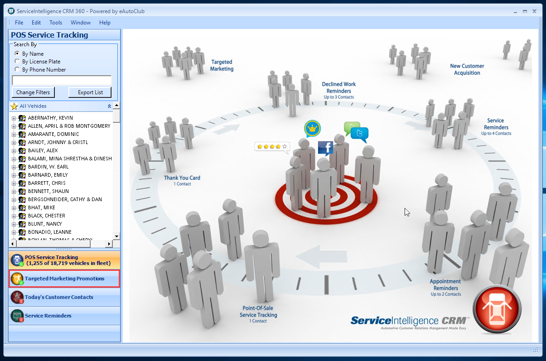Open the Window menu
This screenshot has height=361, width=546.
coord(81,23)
